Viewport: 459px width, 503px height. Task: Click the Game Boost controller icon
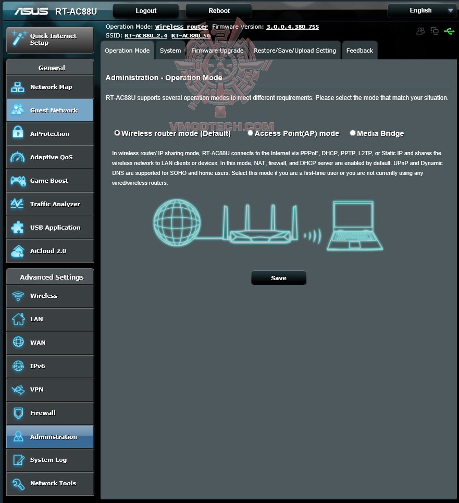18,181
